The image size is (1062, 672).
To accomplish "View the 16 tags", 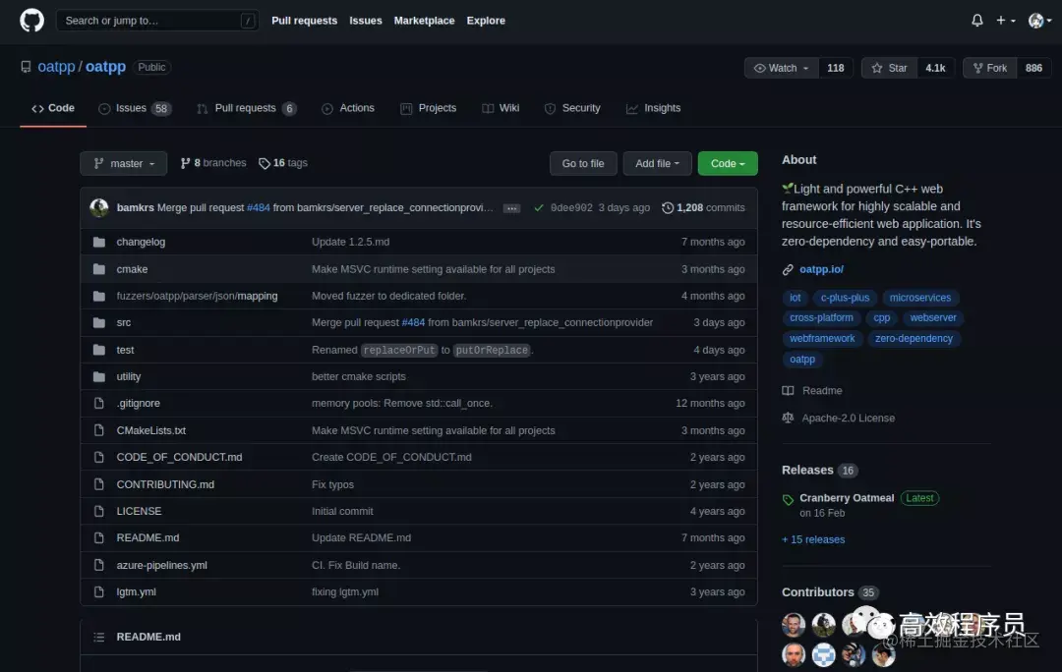I will coord(283,163).
